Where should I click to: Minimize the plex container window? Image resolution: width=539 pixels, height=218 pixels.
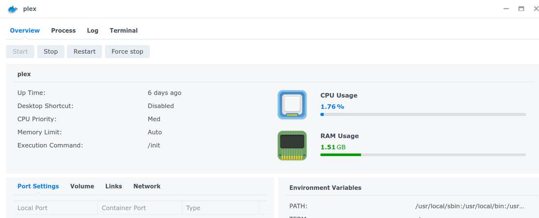coord(506,9)
